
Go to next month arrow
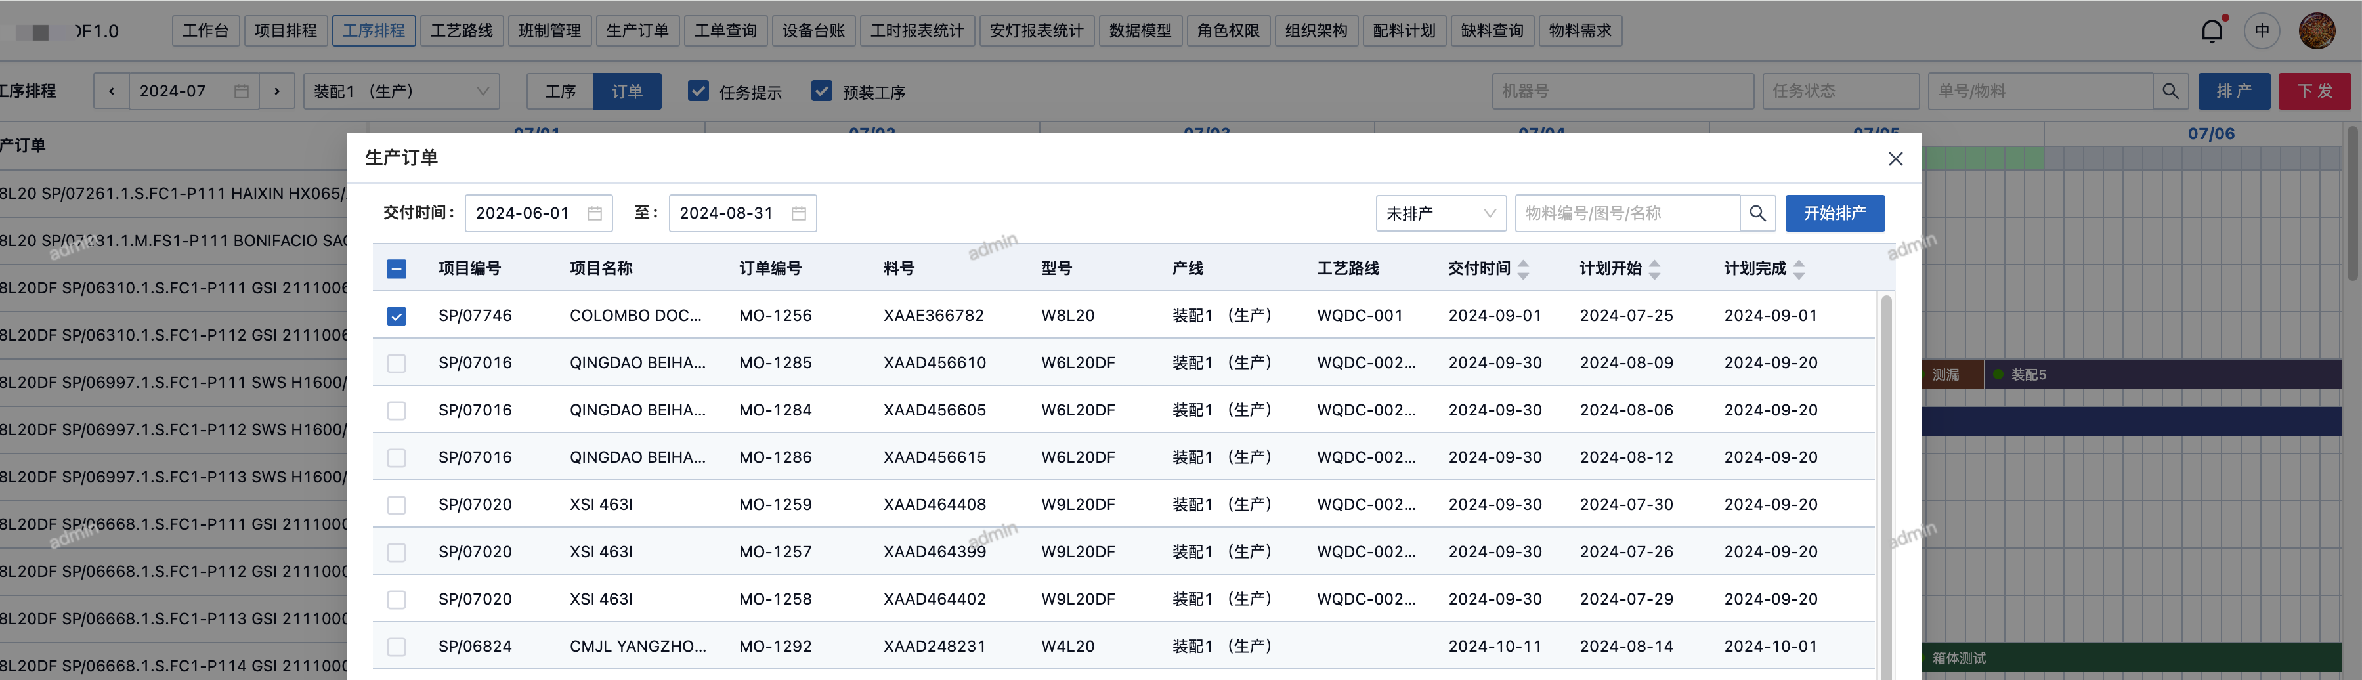click(x=277, y=91)
